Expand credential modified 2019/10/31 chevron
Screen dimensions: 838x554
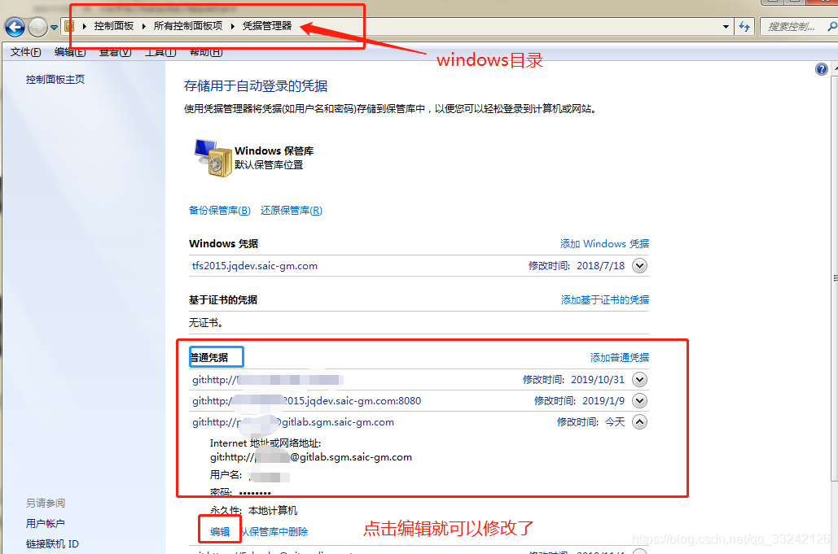[x=640, y=379]
